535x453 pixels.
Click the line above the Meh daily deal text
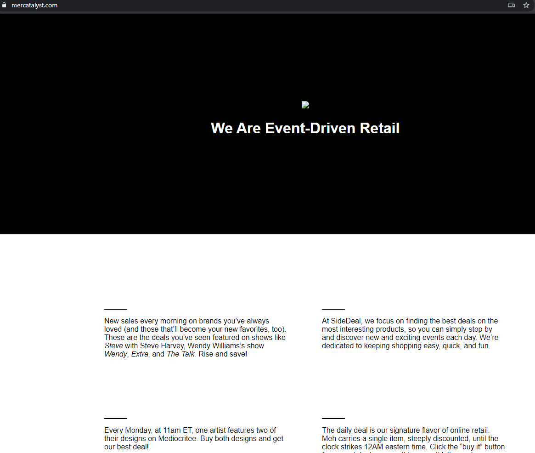point(333,419)
